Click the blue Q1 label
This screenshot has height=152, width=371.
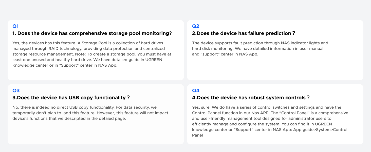(15, 26)
